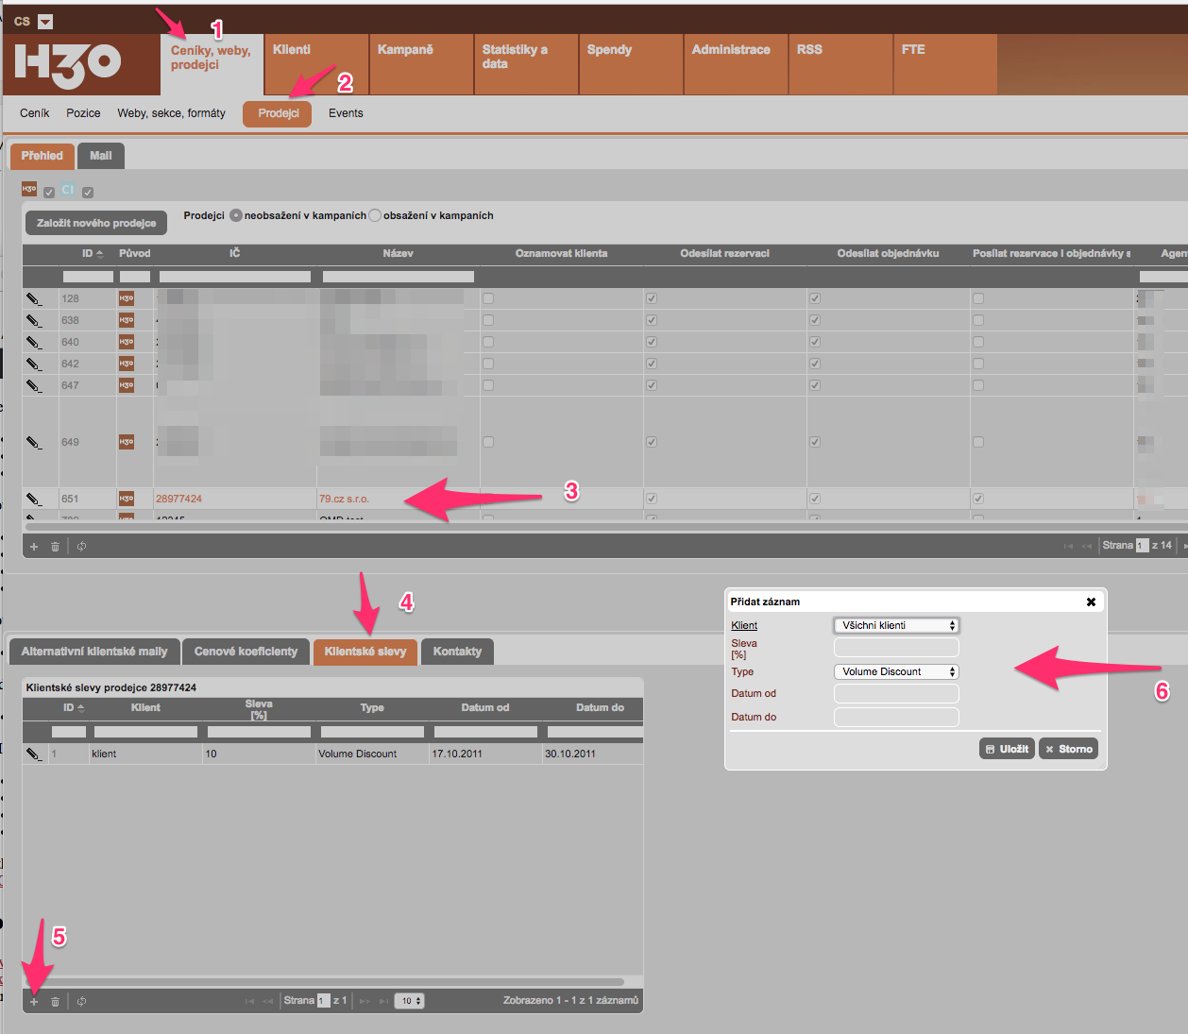Open Type 'Volume Discount' dropdown
This screenshot has height=1034, width=1188.
click(896, 671)
